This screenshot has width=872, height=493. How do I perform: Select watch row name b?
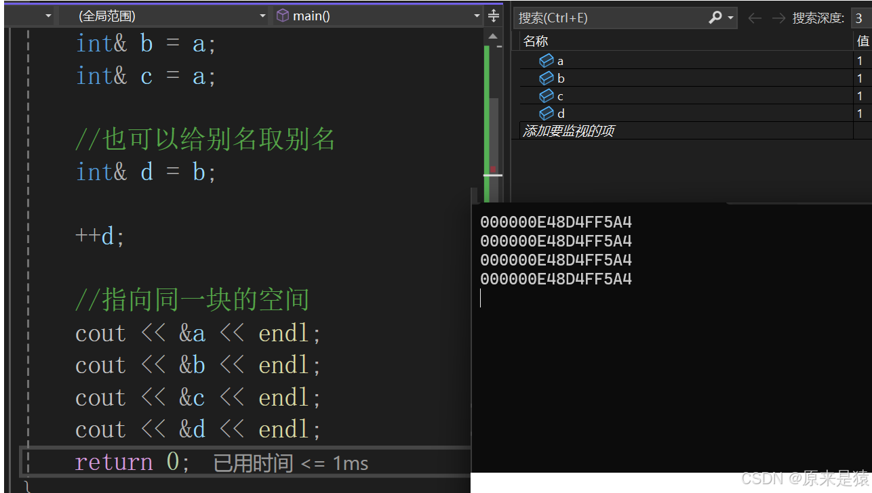561,79
